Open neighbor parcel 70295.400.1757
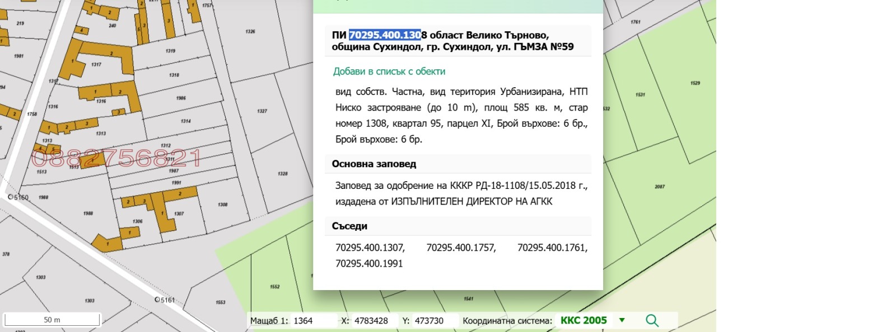The height and width of the screenshot is (332, 896). click(x=461, y=248)
